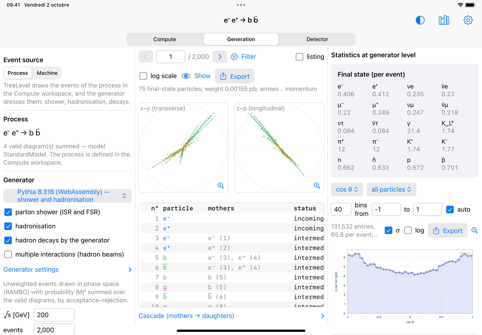Screen dimensions: 482x335
Task: Open the Pythia 8.318 generator dropdown
Action: pyautogui.click(x=67, y=196)
